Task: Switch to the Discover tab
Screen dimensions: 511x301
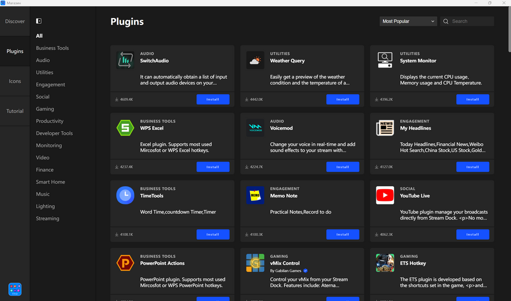Action: (x=15, y=22)
